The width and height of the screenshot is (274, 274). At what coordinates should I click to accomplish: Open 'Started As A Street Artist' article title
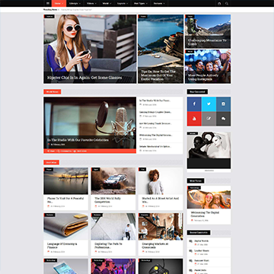(x=161, y=200)
